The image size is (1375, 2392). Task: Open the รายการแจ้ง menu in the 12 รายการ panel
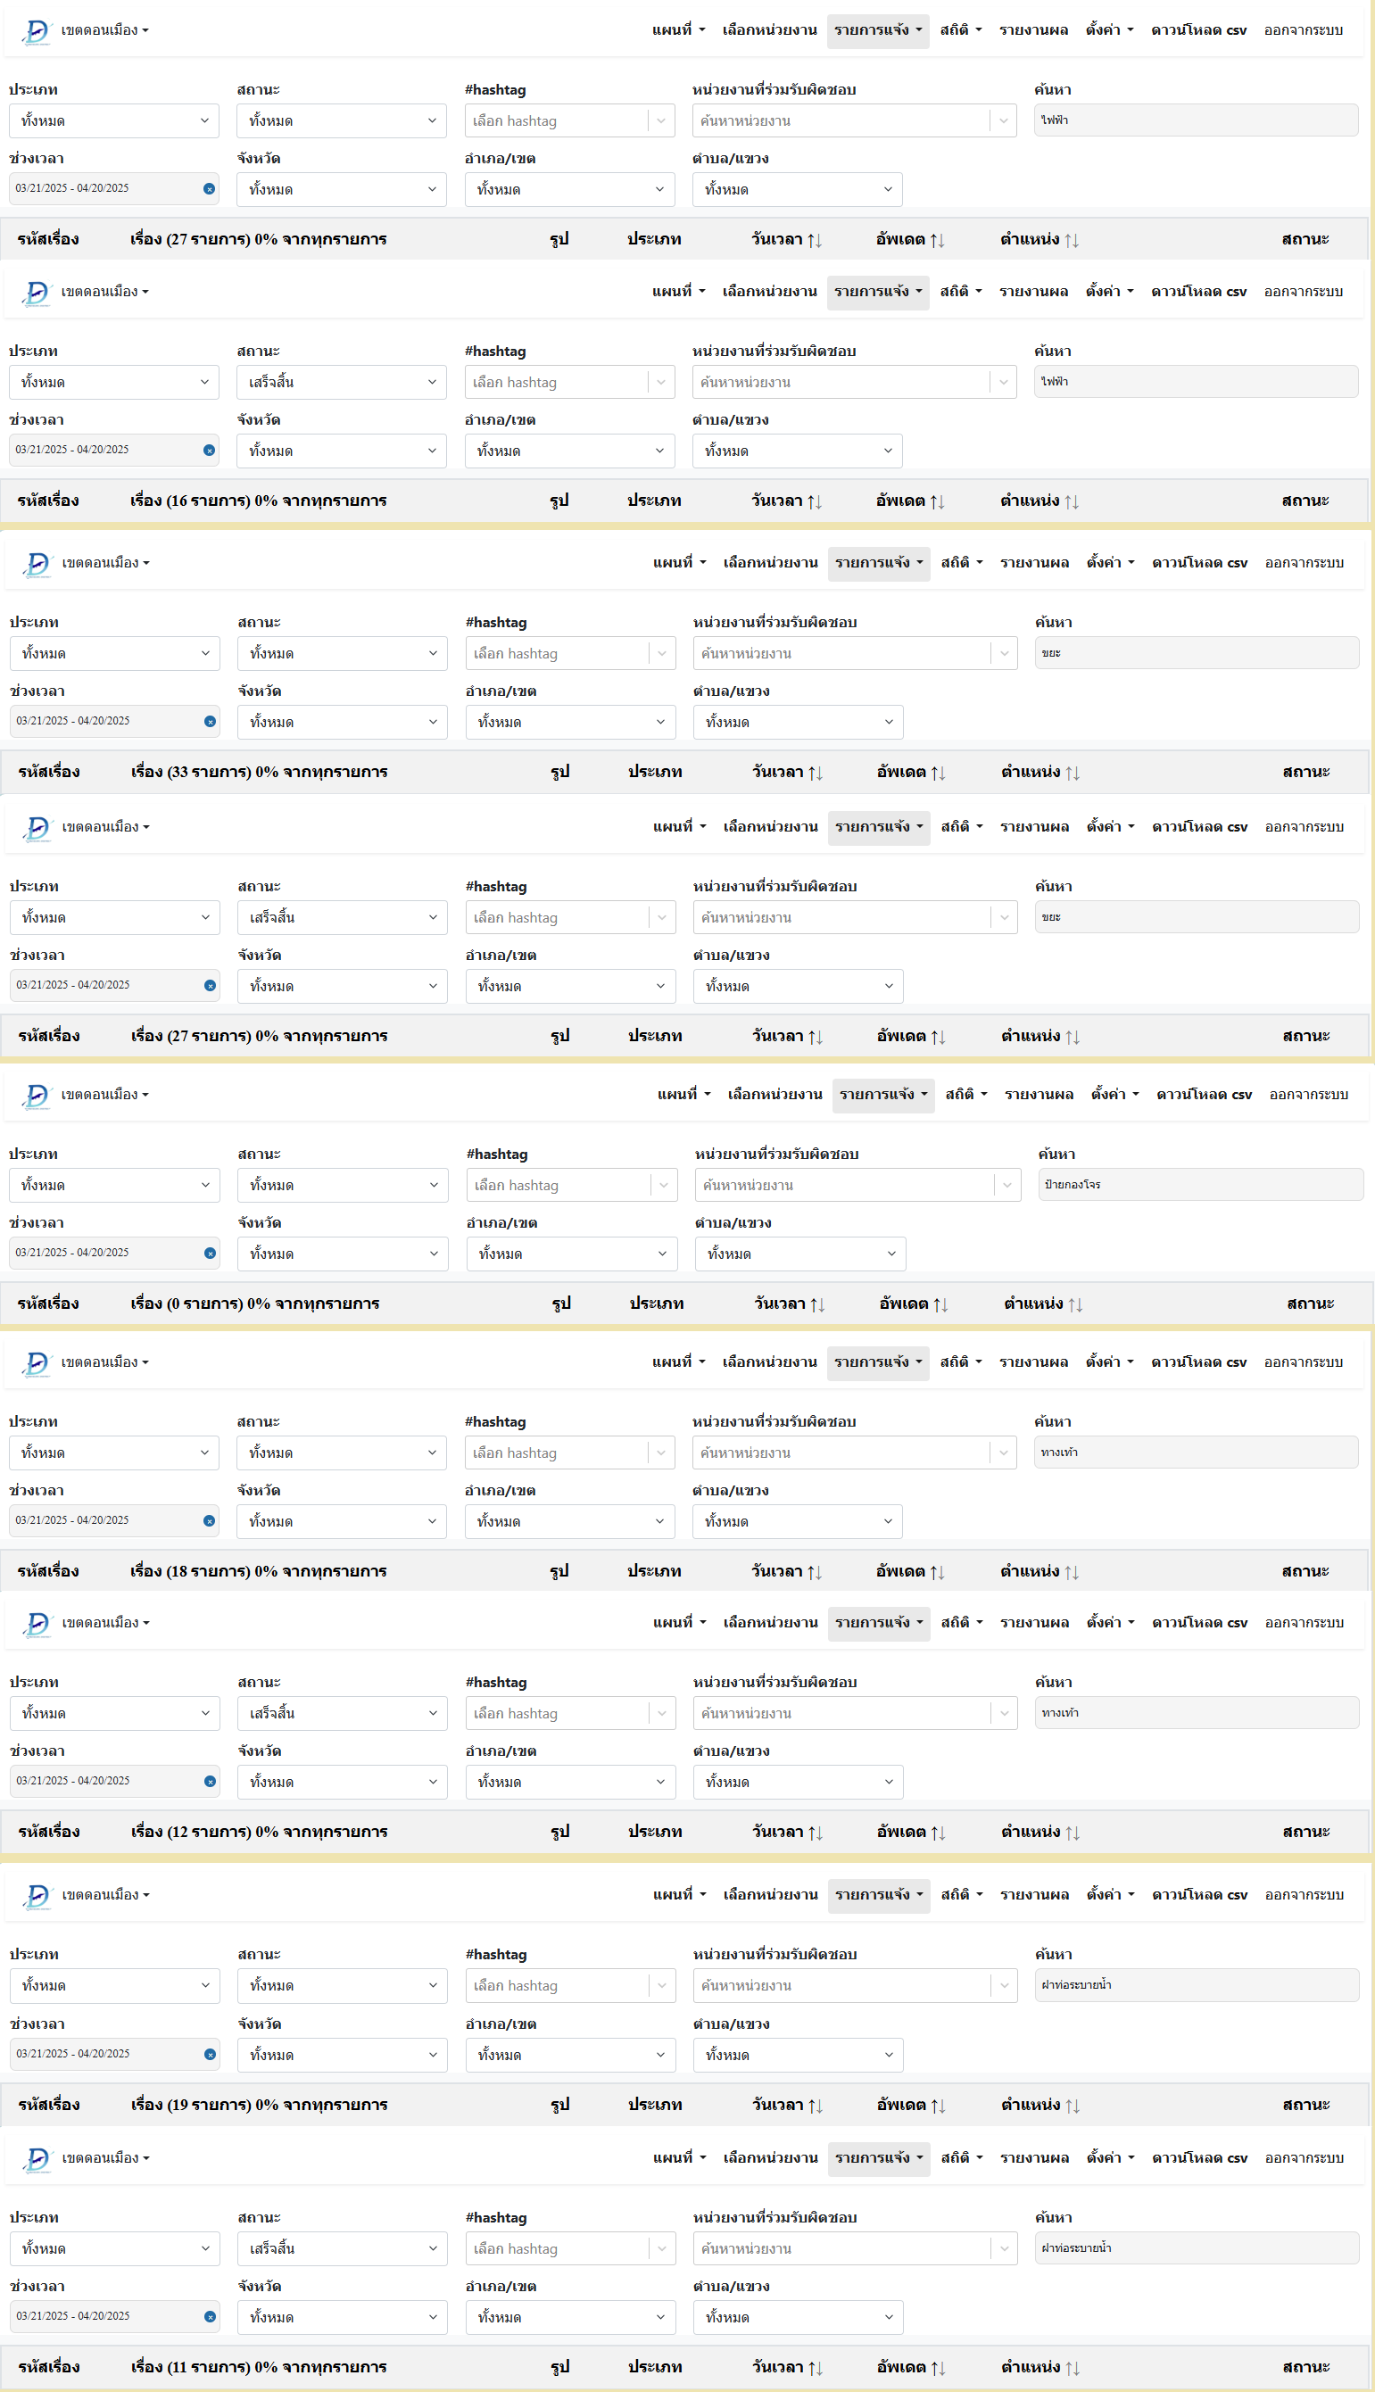(x=879, y=1622)
